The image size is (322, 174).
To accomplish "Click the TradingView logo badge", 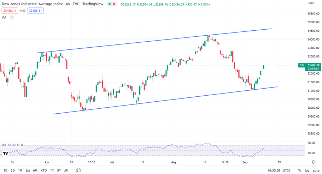I will click(x=5, y=154).
